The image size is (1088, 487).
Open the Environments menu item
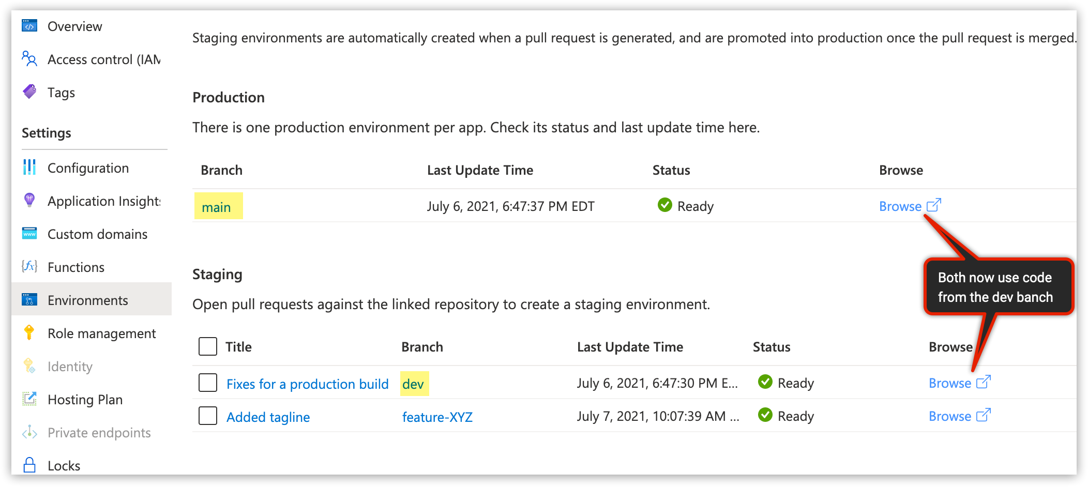point(87,300)
